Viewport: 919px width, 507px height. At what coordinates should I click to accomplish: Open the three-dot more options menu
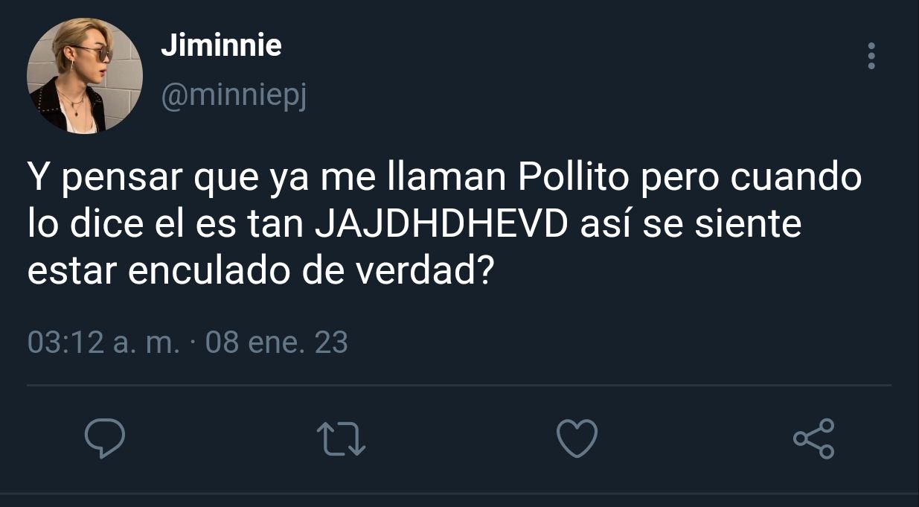[871, 56]
